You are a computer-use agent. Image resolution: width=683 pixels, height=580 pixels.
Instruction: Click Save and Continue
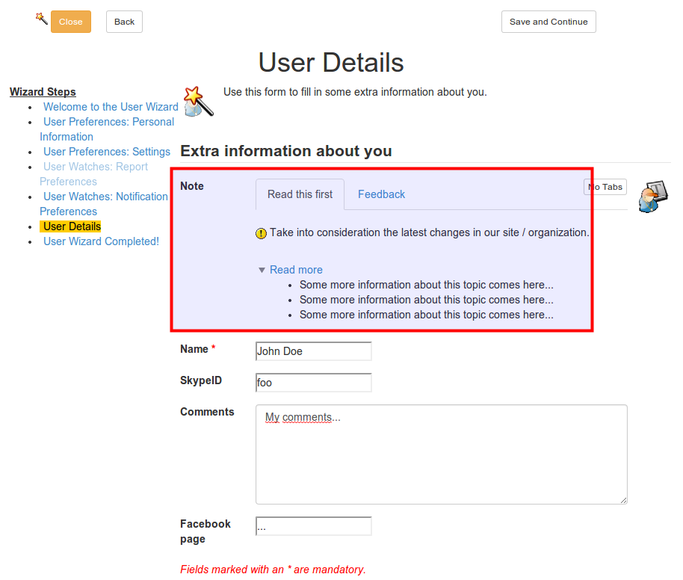tap(548, 22)
